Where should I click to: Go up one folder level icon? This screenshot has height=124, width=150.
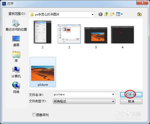click(x=106, y=14)
